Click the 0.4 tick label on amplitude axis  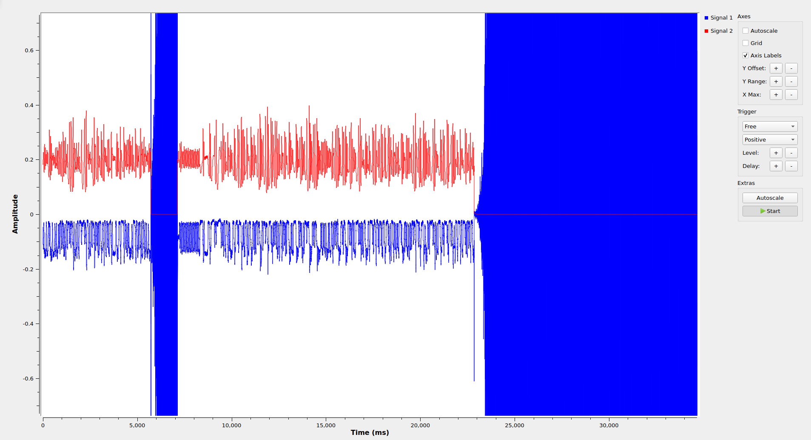pyautogui.click(x=29, y=105)
